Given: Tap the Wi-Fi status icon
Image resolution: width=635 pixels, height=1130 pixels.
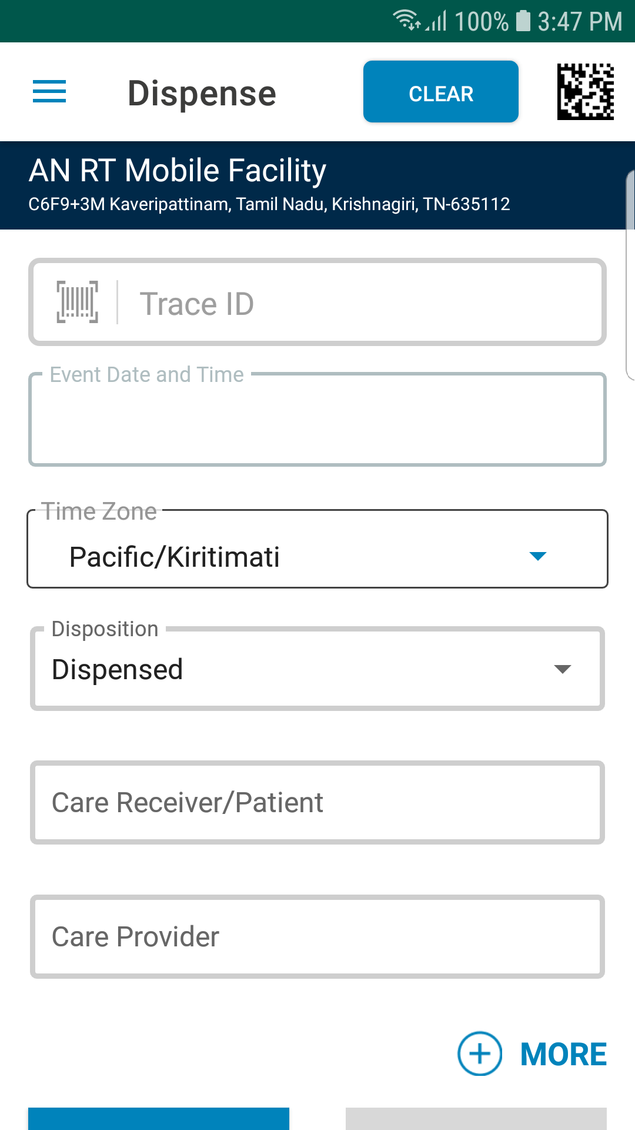Looking at the screenshot, I should 406,21.
